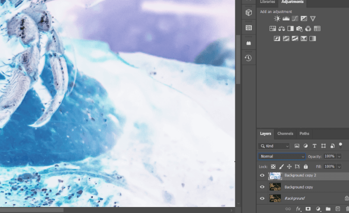The image size is (349, 213).
Task: Open the Libraries tab
Action: coord(267,2)
